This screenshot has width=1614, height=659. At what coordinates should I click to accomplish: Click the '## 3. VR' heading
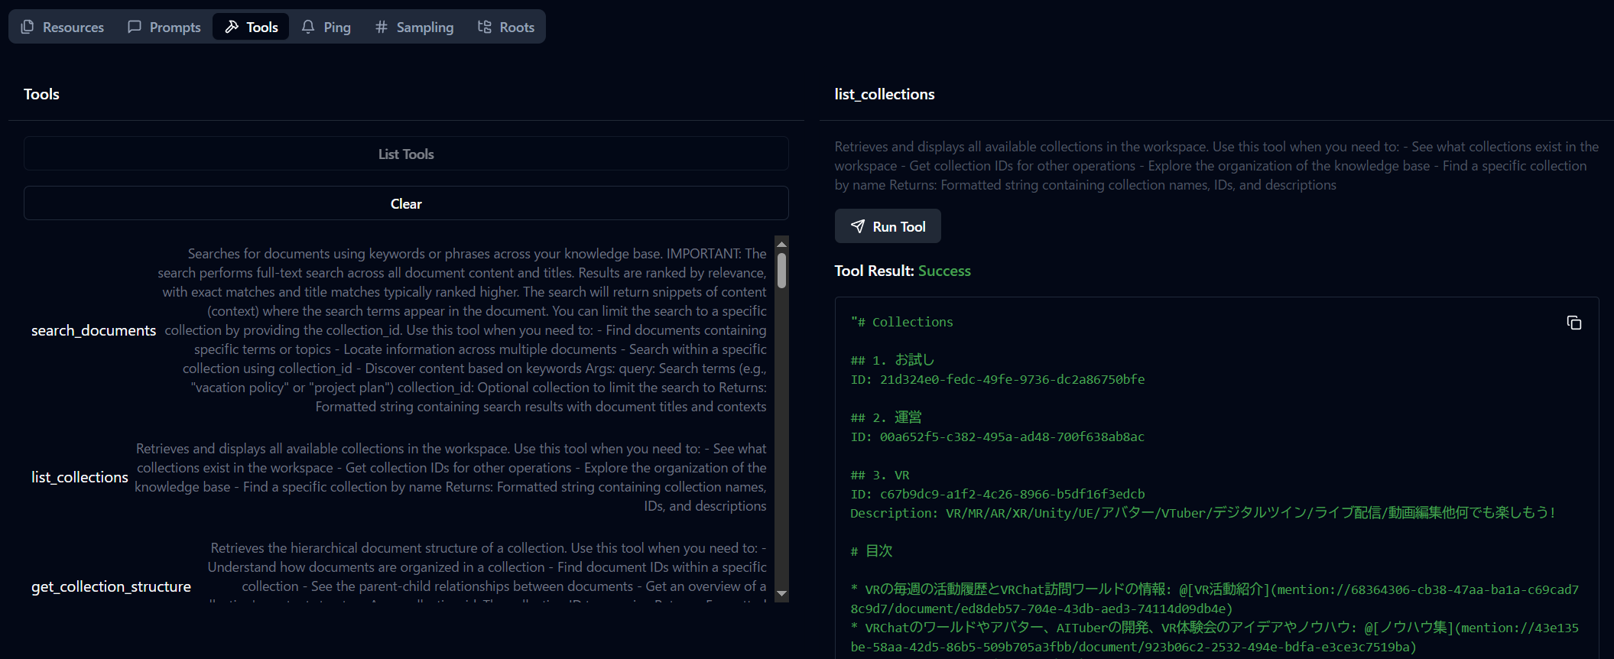click(880, 475)
